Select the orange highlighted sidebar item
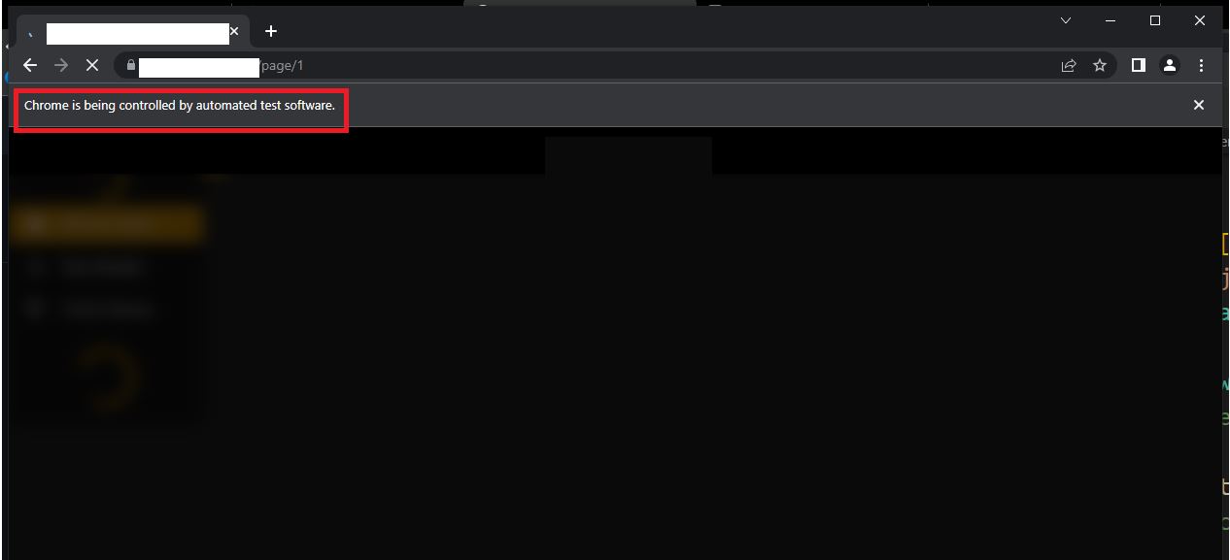Image resolution: width=1230 pixels, height=560 pixels. pyautogui.click(x=107, y=224)
